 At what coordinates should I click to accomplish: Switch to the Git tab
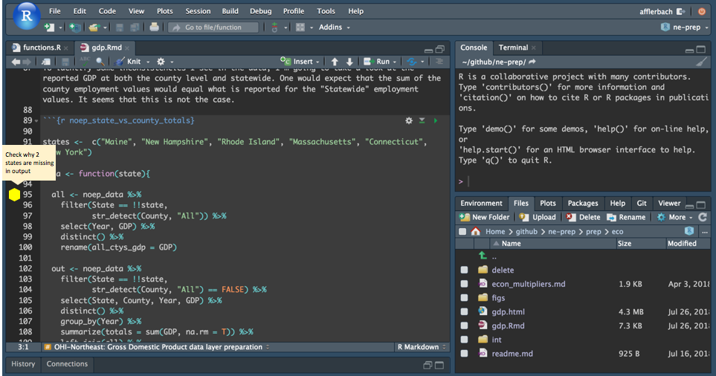pos(642,203)
